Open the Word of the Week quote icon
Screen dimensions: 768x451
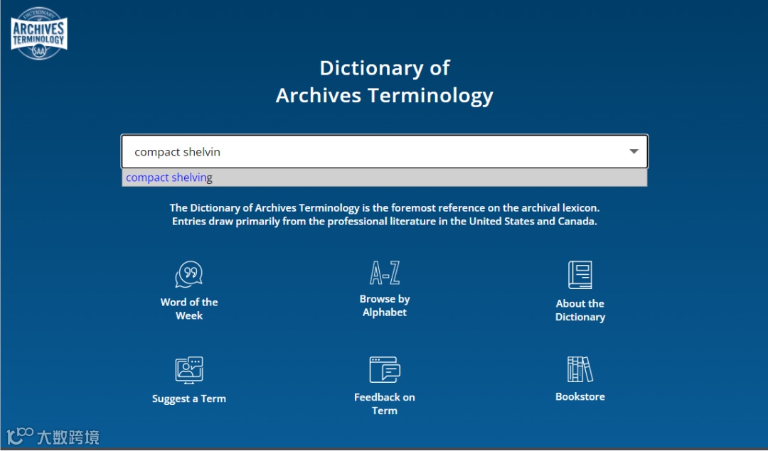click(189, 274)
